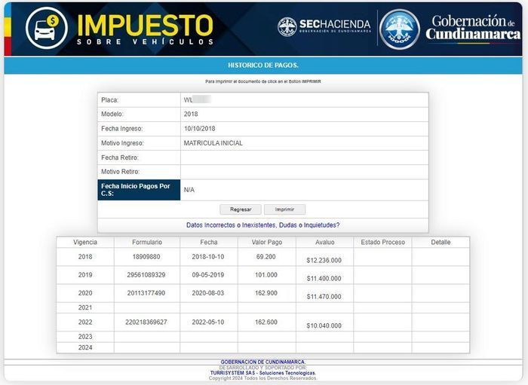The height and width of the screenshot is (385, 528).
Task: Open the TURRISYSTEM SAS footer link
Action: click(x=262, y=373)
